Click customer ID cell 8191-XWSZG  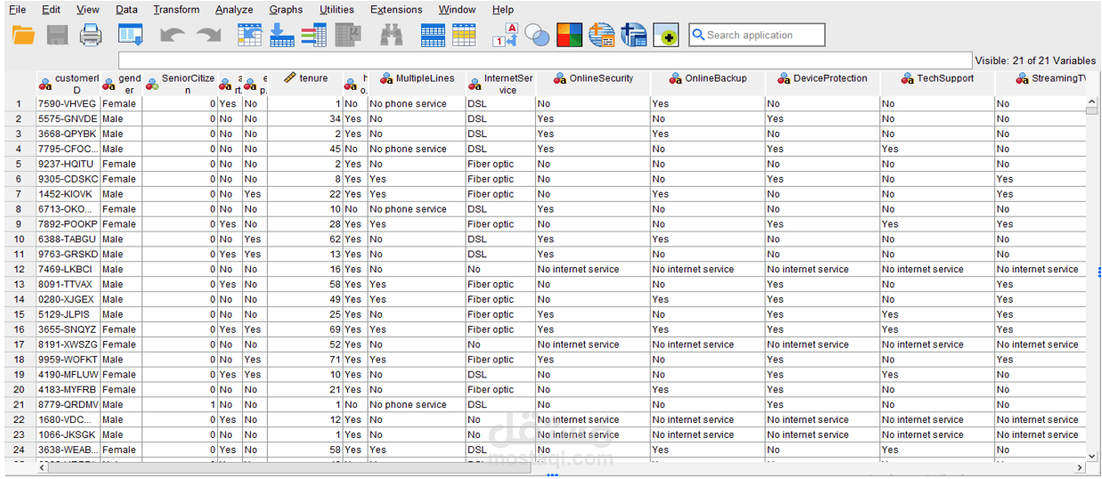click(x=68, y=345)
